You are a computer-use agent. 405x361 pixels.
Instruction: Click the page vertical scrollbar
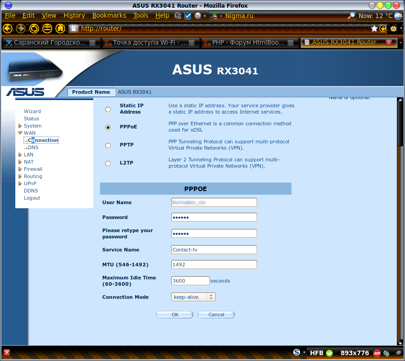pyautogui.click(x=400, y=221)
